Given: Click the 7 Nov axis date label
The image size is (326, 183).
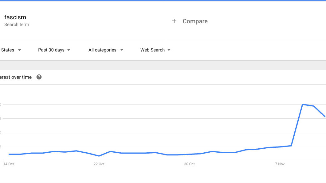Looking at the screenshot, I should click(x=280, y=164).
